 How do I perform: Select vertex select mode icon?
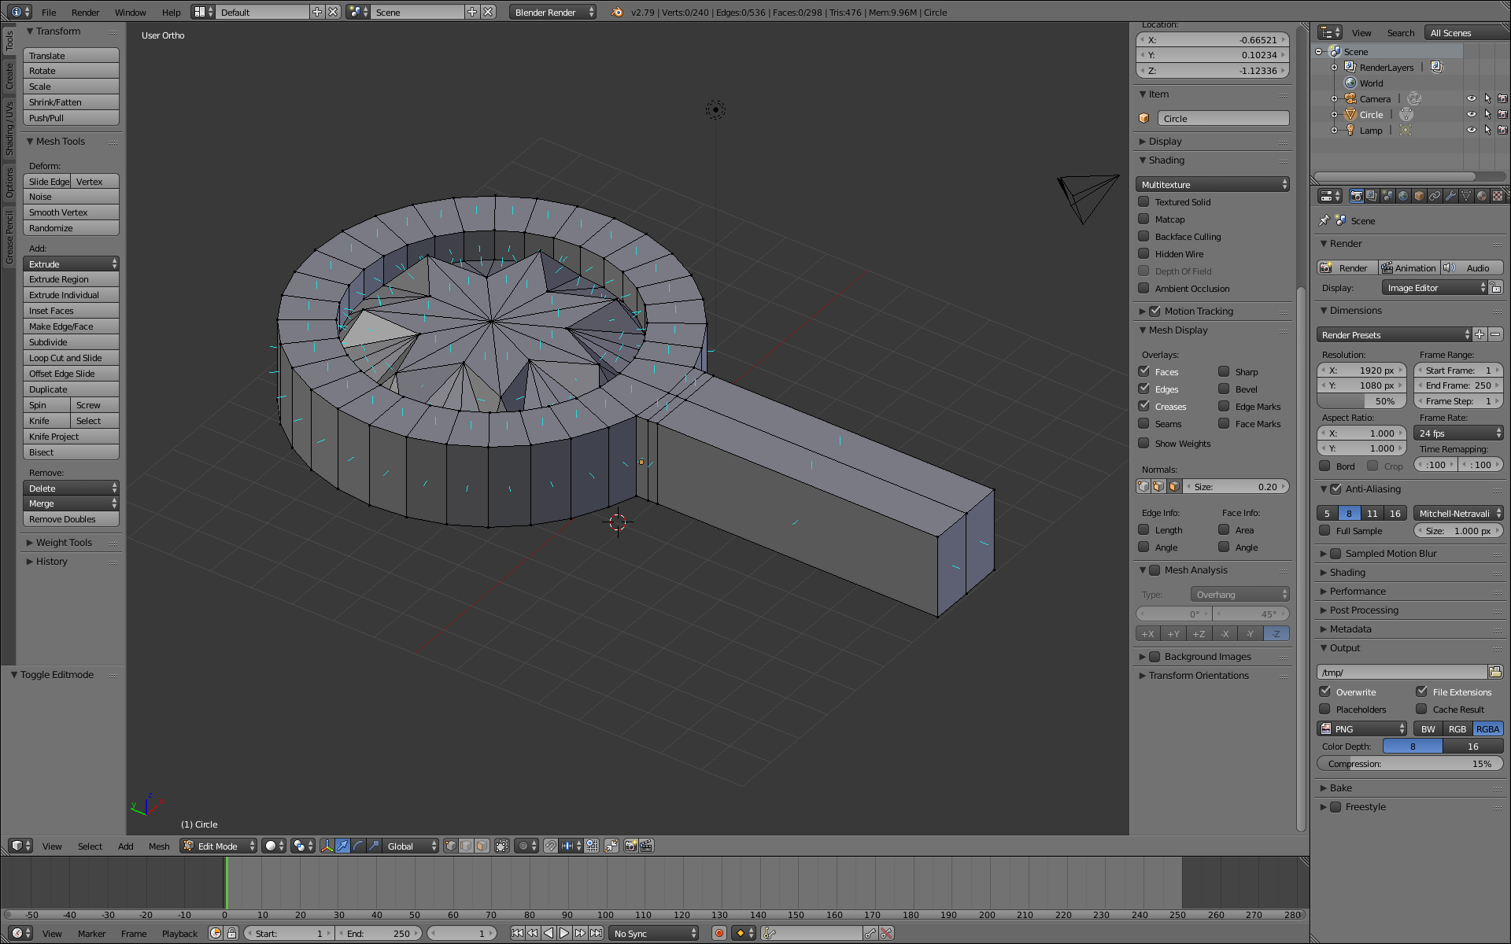[x=450, y=846]
